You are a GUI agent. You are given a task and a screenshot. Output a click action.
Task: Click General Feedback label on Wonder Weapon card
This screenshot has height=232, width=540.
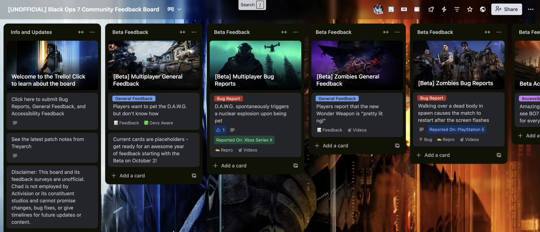coord(337,99)
